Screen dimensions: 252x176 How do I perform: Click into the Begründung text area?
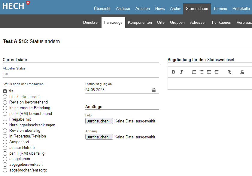tap(210, 84)
